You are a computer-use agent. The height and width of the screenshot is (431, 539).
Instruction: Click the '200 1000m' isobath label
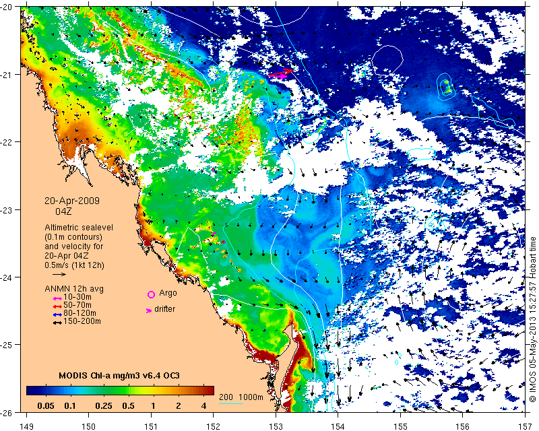(x=241, y=397)
